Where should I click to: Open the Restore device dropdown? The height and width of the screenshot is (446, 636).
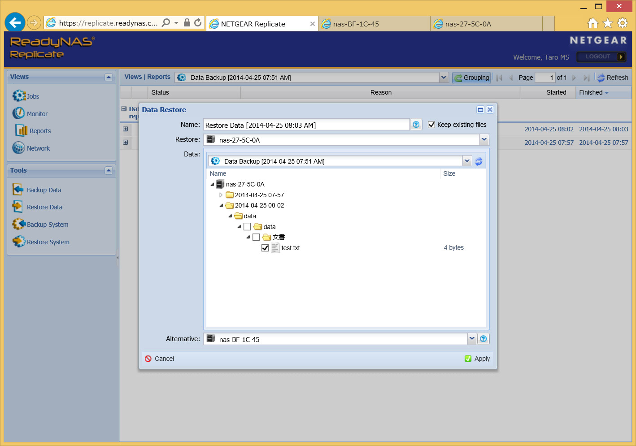click(484, 140)
